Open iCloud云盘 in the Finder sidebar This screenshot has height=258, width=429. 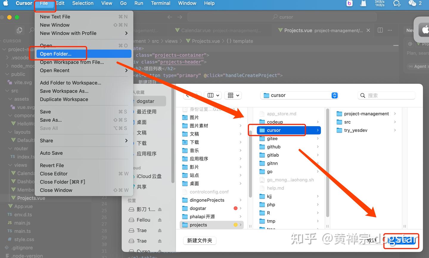coord(150,176)
